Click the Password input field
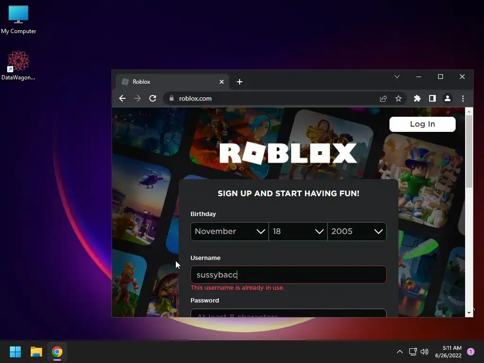The image size is (484, 363). [288, 313]
